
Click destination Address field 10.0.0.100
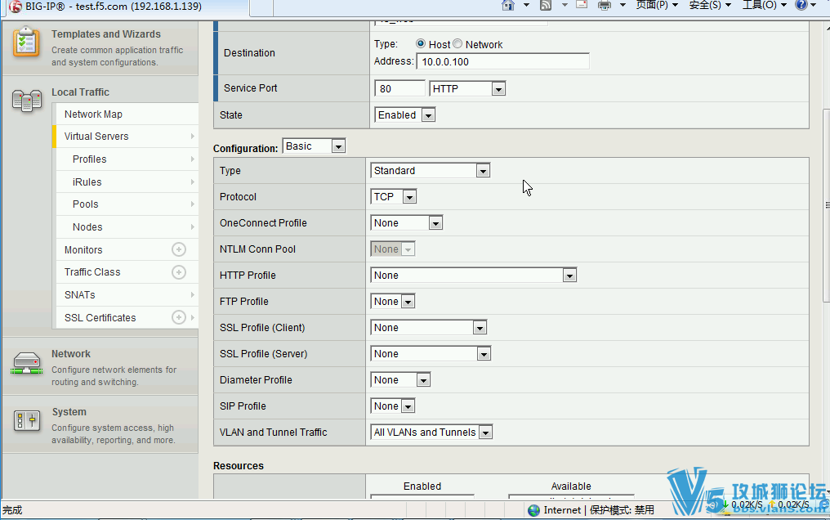[x=503, y=61]
